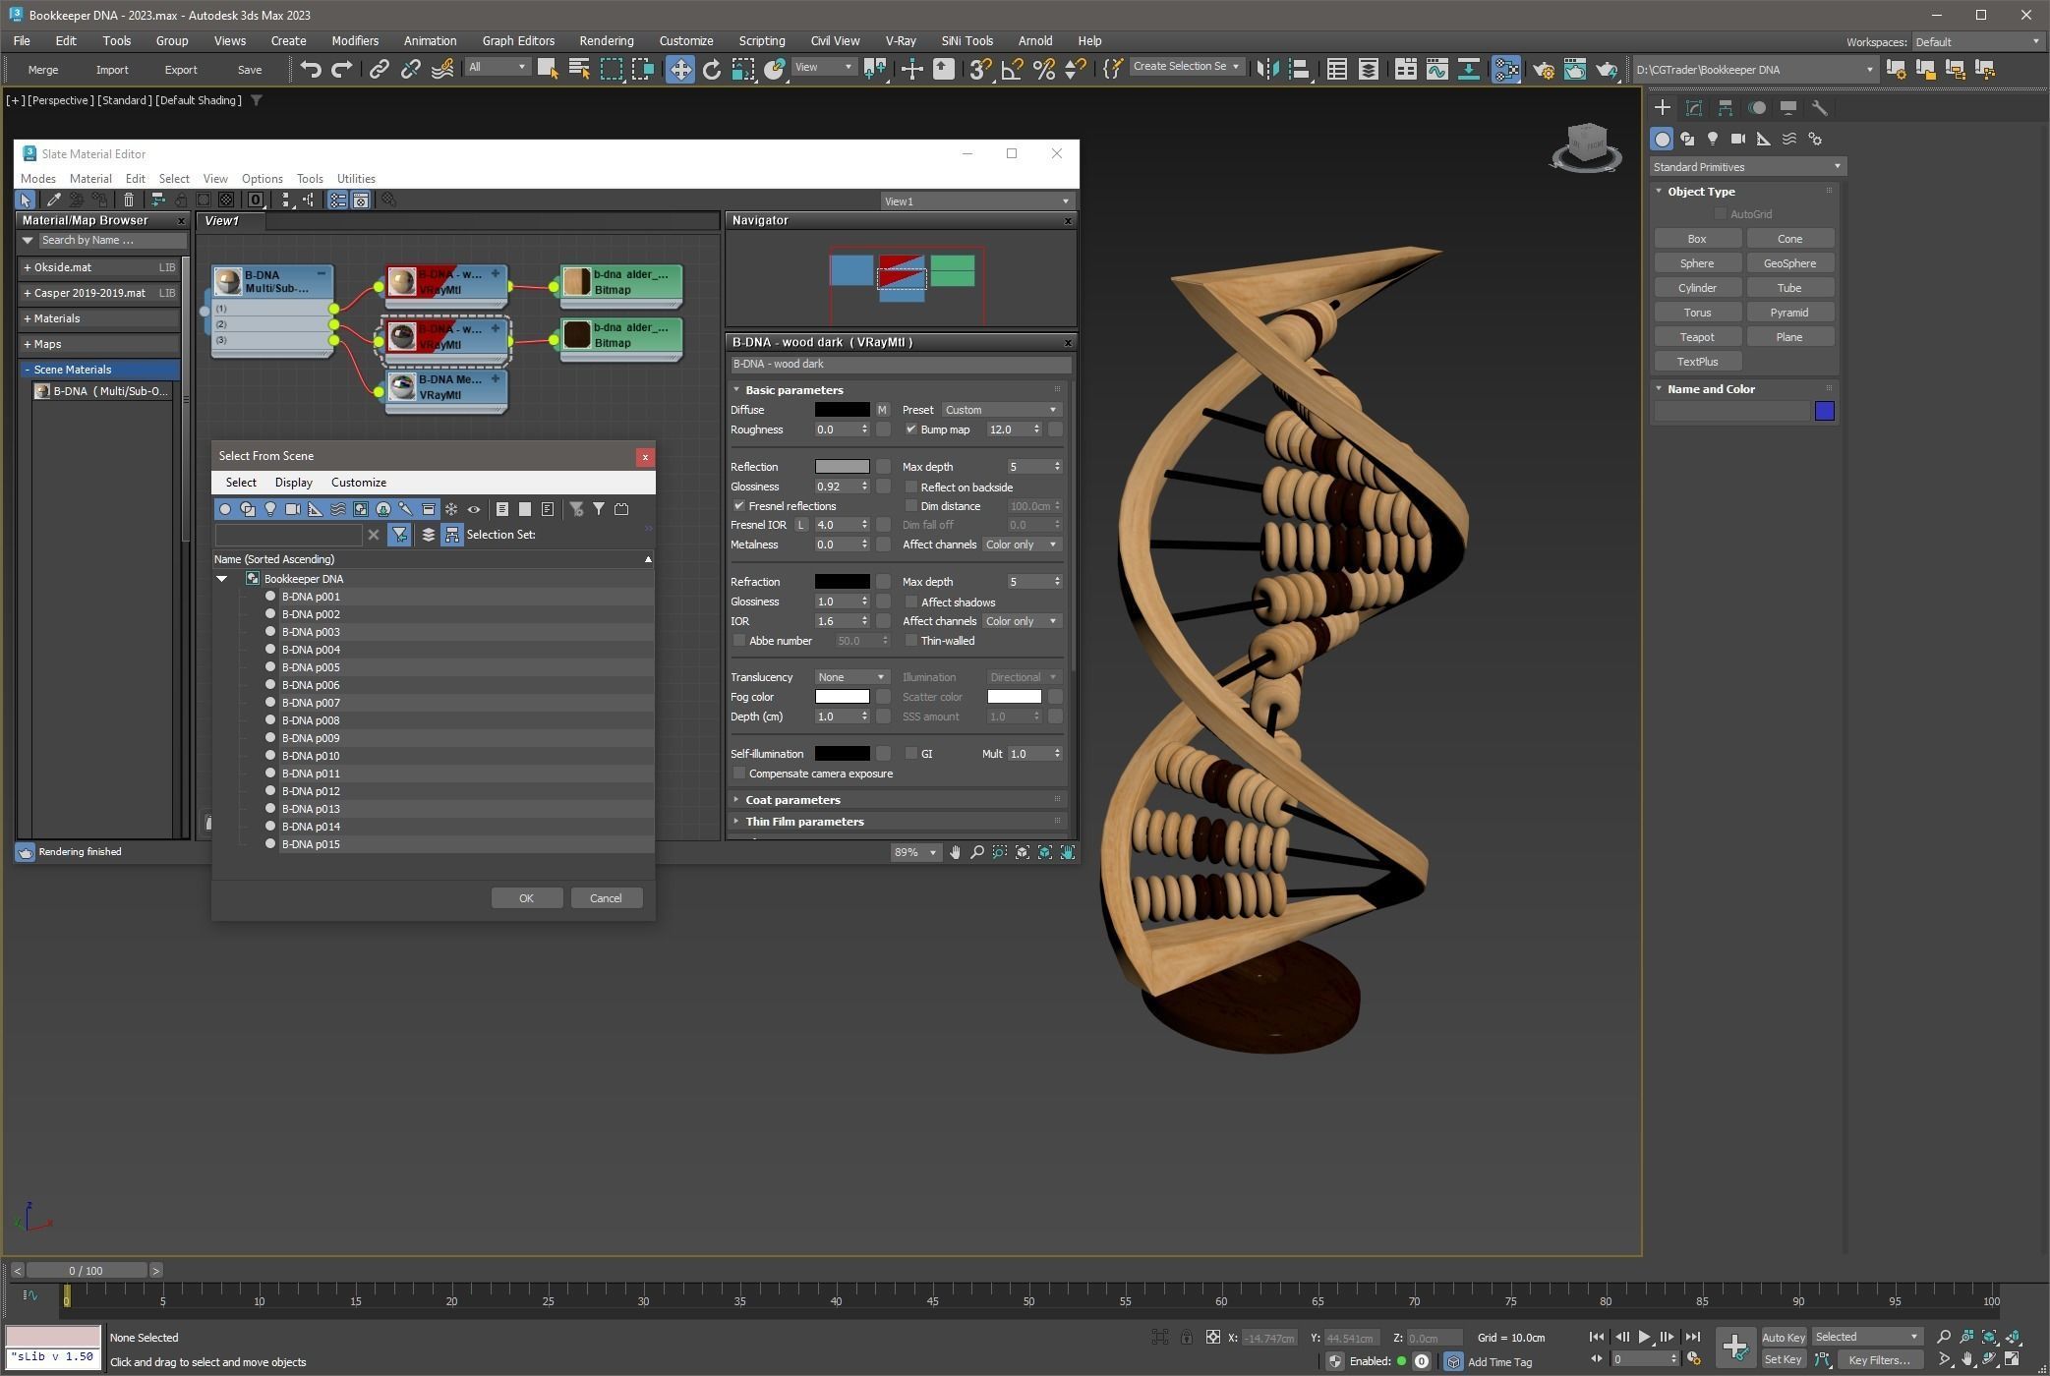Expand the Okside.mat library group
The height and width of the screenshot is (1376, 2050).
click(28, 267)
